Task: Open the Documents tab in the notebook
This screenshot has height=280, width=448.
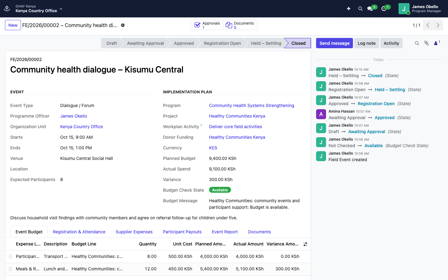Action: (x=259, y=232)
